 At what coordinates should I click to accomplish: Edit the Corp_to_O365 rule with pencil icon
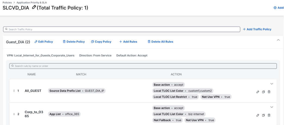258,115
